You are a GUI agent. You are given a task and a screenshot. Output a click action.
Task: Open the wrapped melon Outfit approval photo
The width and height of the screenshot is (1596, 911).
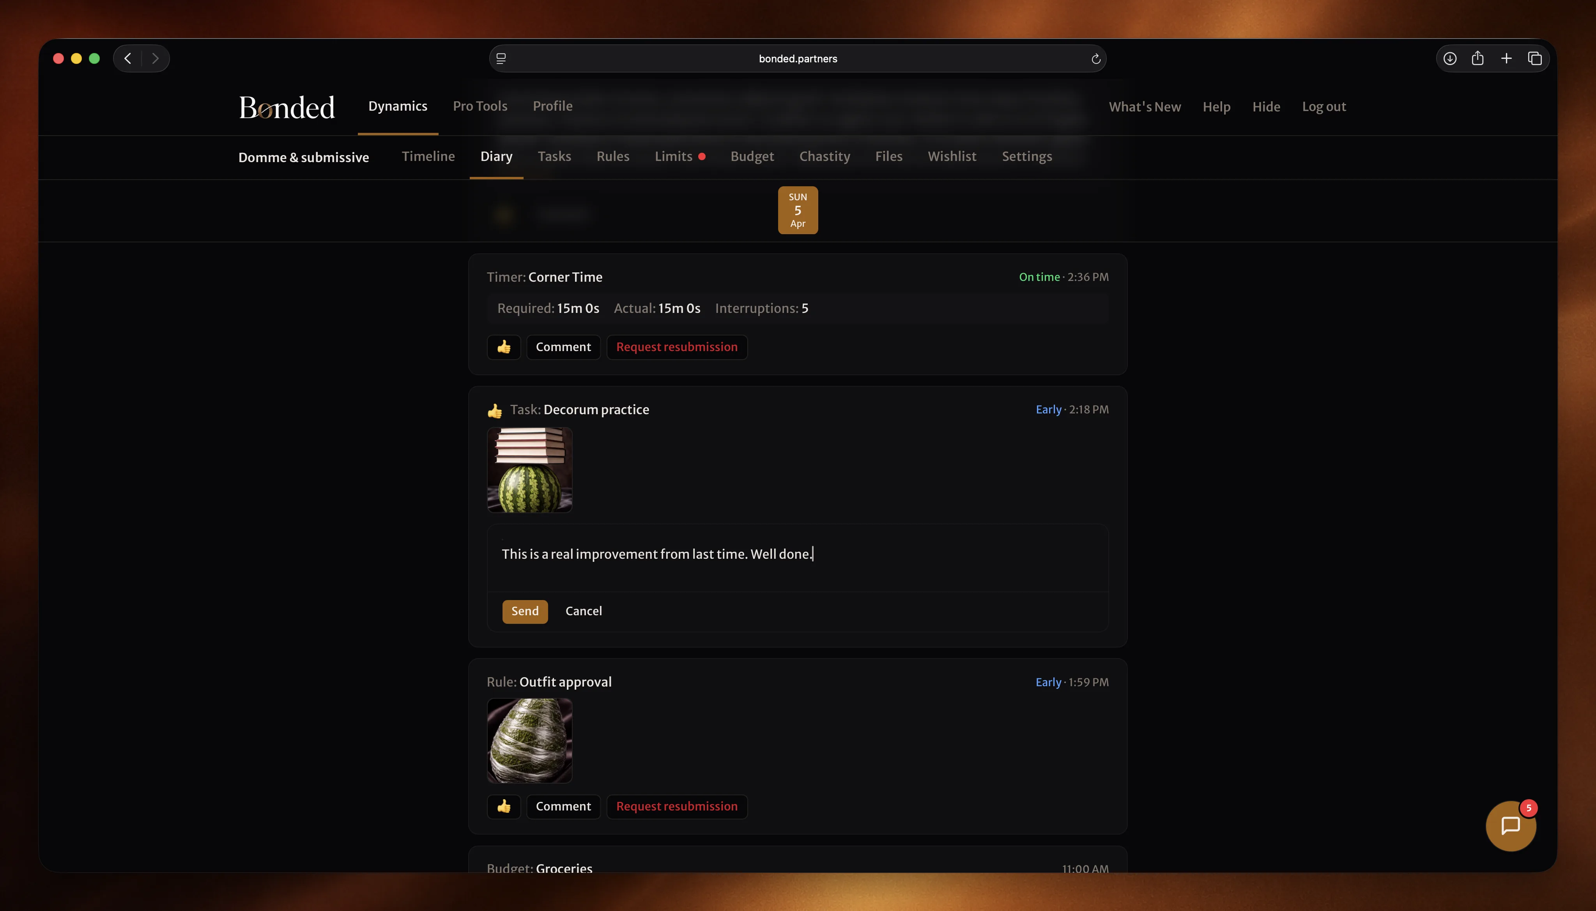coord(529,740)
